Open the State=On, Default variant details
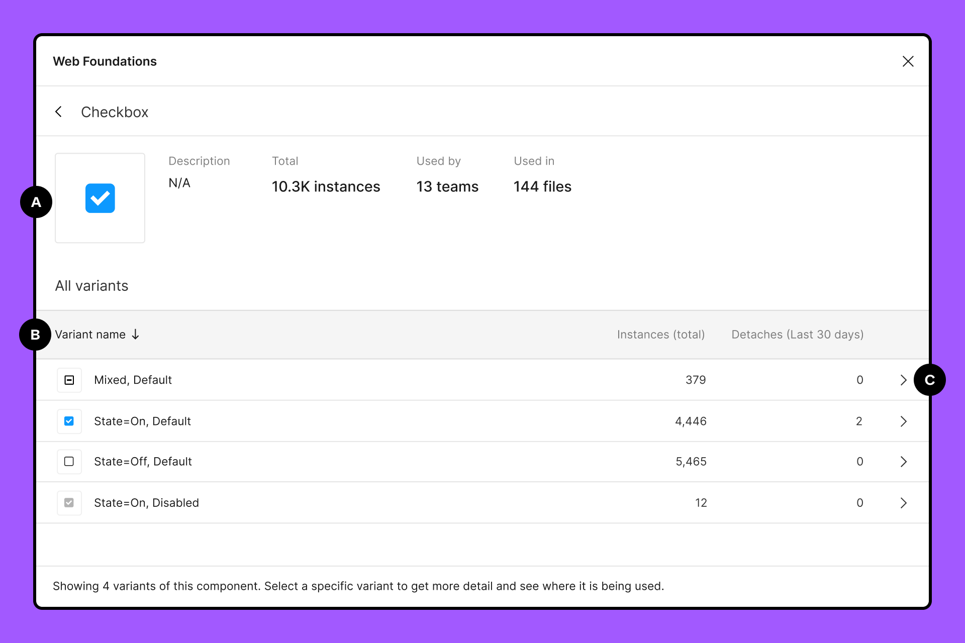This screenshot has width=965, height=643. [x=903, y=421]
